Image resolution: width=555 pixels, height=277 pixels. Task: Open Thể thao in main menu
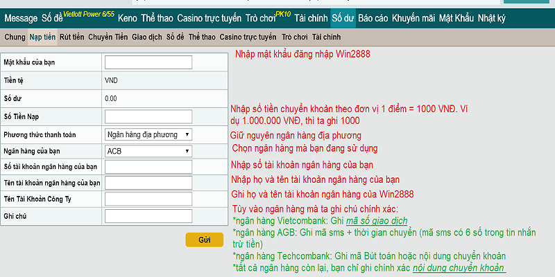pos(157,19)
